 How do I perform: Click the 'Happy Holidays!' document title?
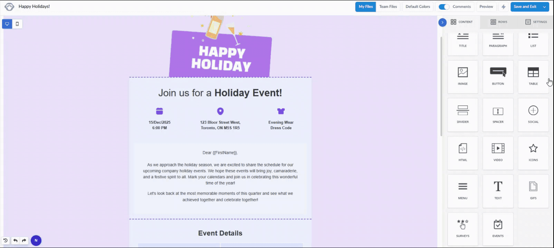tap(34, 7)
